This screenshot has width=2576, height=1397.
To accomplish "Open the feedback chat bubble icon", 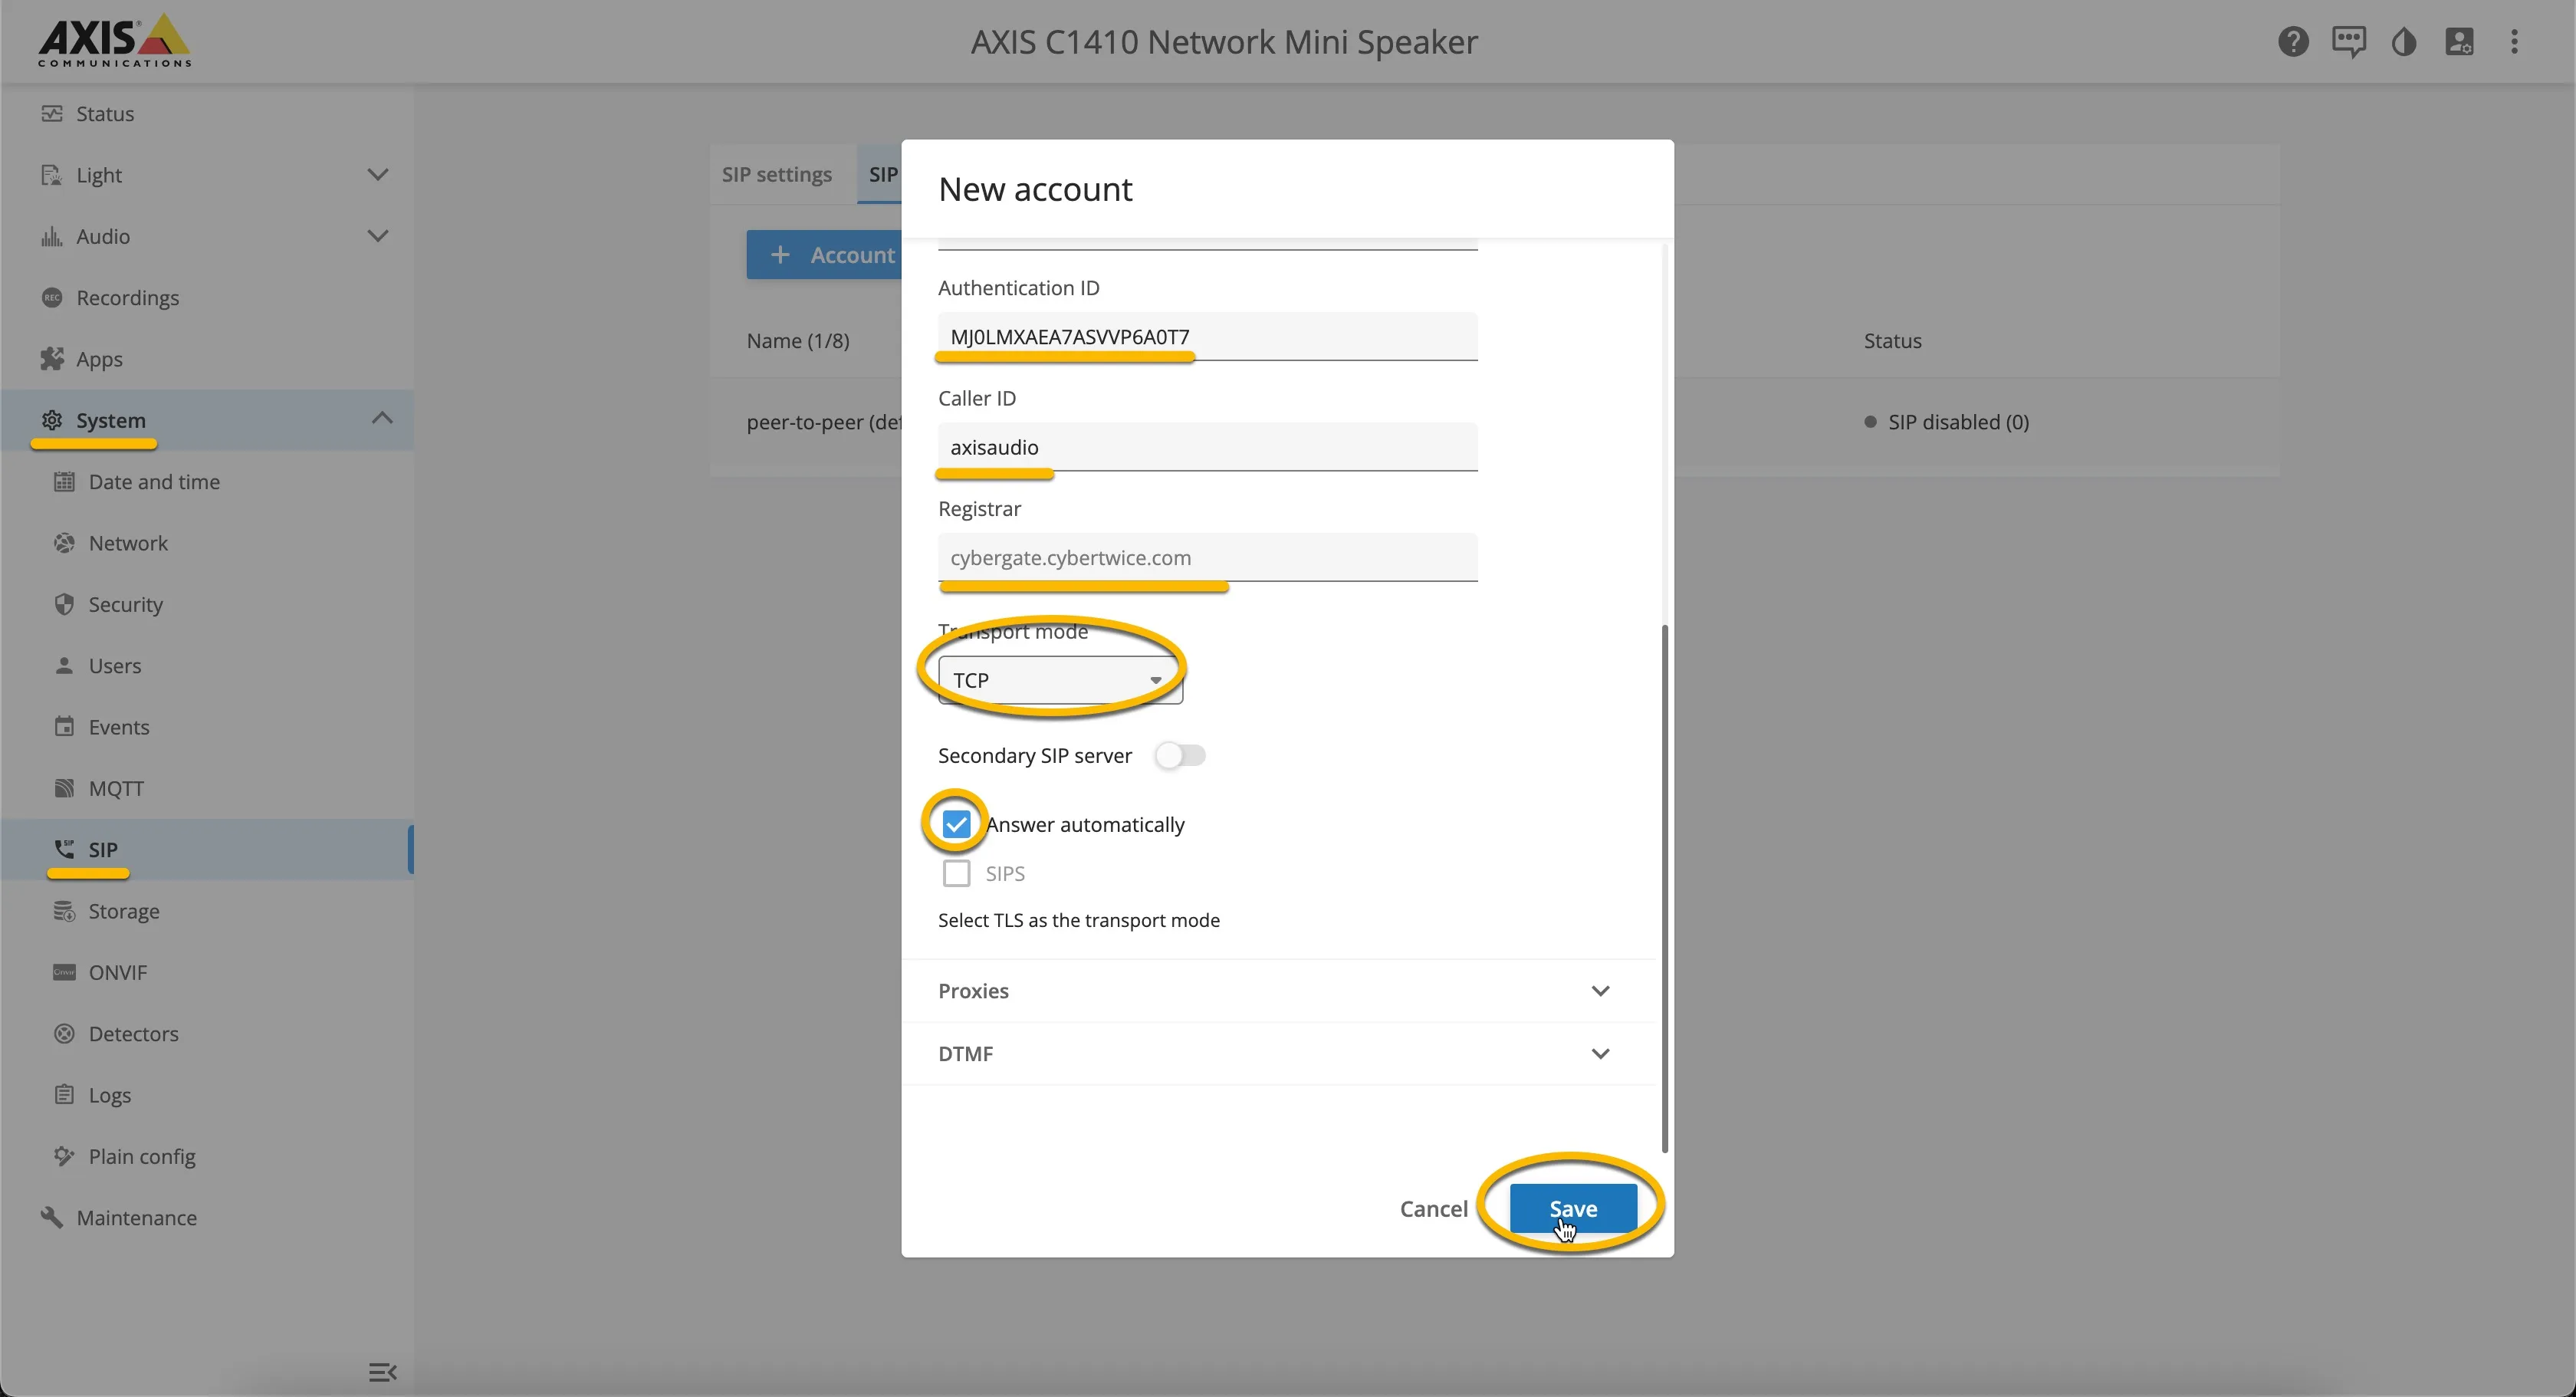I will coord(2348,42).
